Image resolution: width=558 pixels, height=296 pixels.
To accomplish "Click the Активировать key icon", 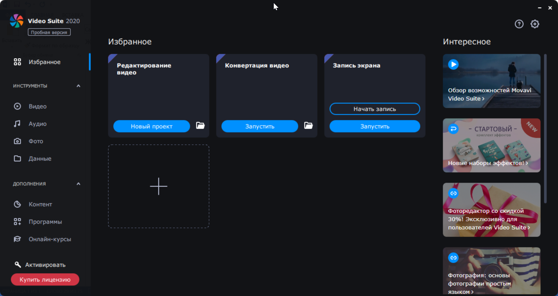I will tap(18, 264).
